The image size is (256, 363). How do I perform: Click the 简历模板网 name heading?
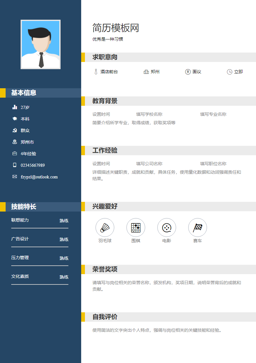(116, 28)
